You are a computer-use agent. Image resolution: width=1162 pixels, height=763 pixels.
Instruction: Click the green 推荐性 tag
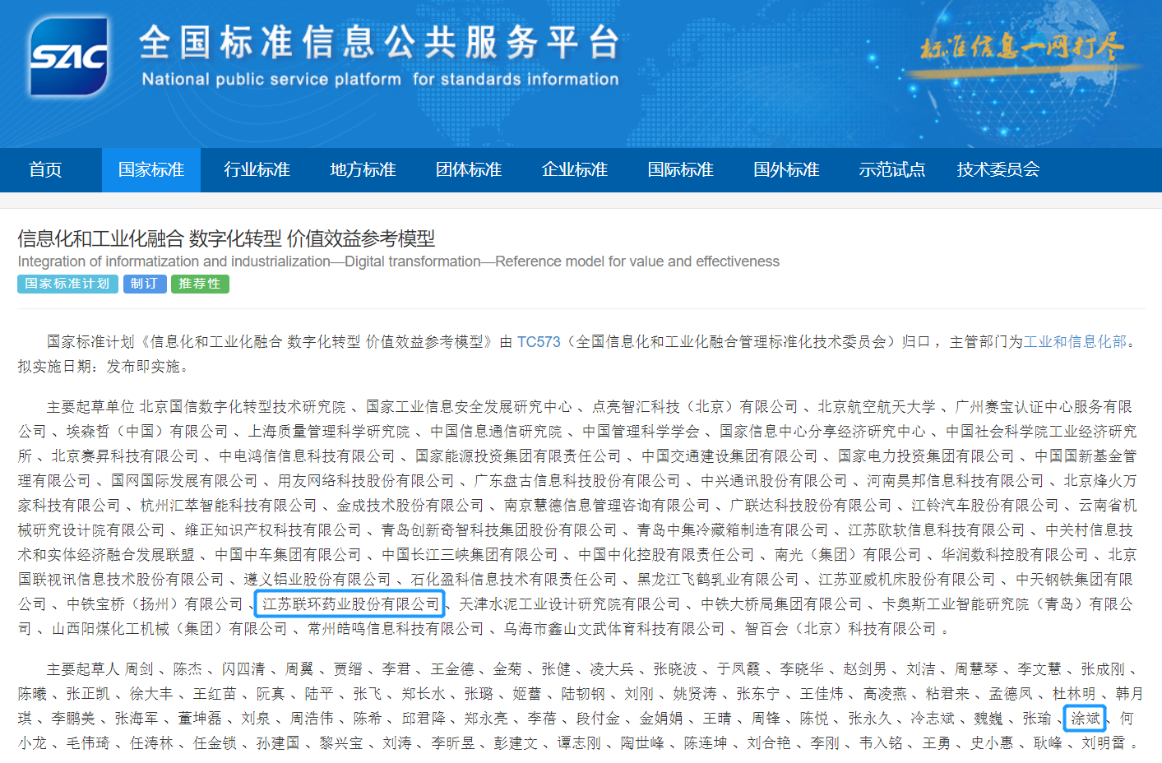(200, 284)
